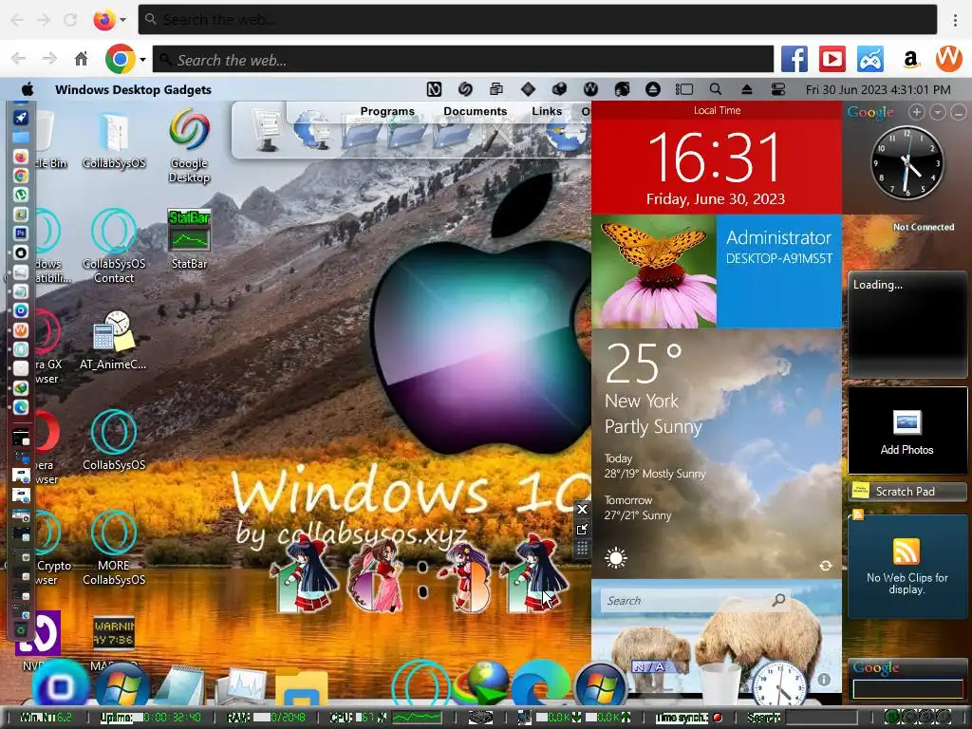The image size is (972, 729).
Task: Open the three-dot browser menu
Action: point(955,20)
